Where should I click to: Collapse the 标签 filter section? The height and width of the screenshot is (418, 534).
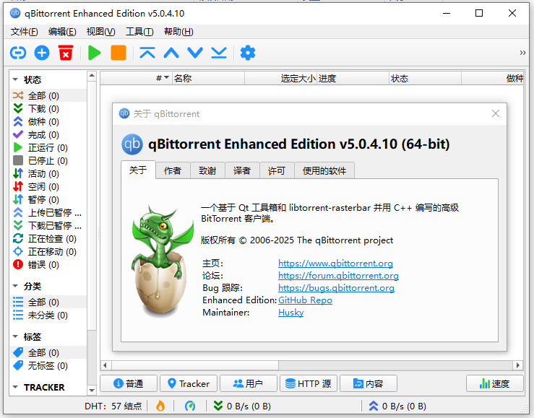click(x=15, y=336)
